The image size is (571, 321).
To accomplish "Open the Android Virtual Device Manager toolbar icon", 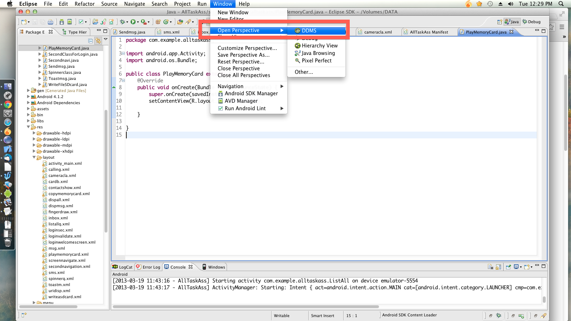I will click(70, 22).
